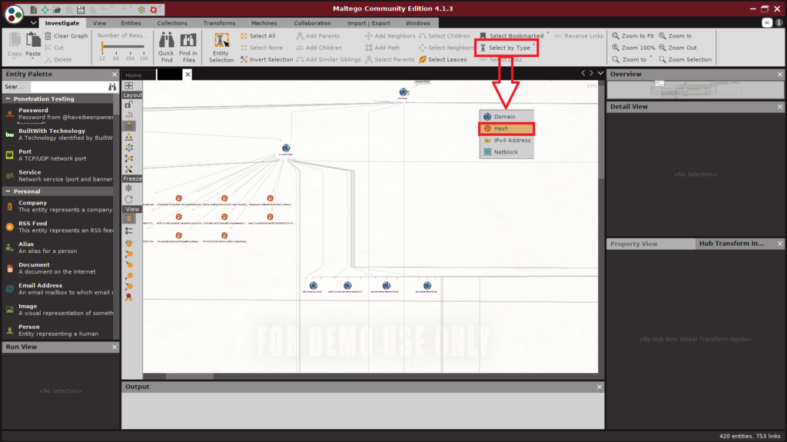Switch to the Transforms ribbon tab
The width and height of the screenshot is (787, 442).
point(219,23)
